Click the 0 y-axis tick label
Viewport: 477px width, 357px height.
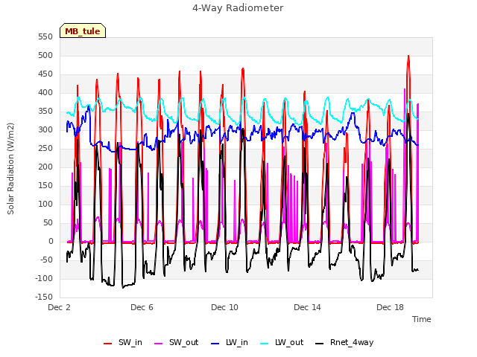(51, 241)
